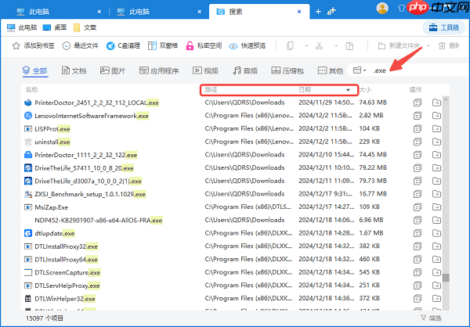
Task: Sort by 大小 column header
Action: [365, 89]
